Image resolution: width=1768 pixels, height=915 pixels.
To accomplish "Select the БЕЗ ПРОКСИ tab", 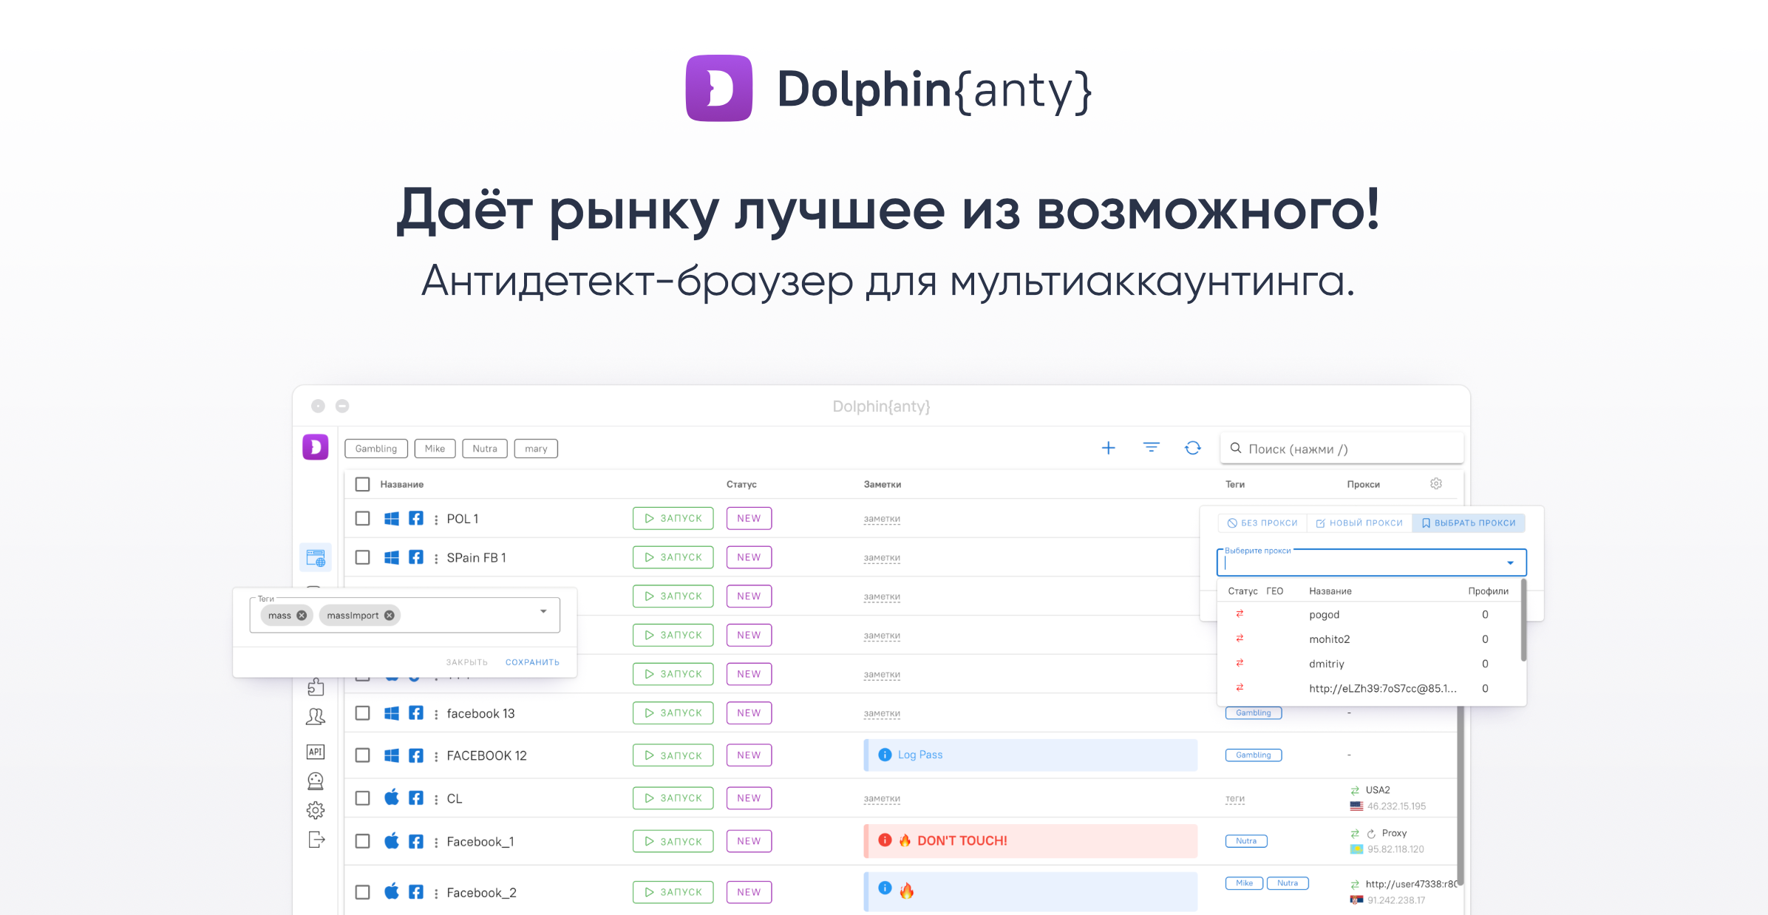I will pos(1262,523).
